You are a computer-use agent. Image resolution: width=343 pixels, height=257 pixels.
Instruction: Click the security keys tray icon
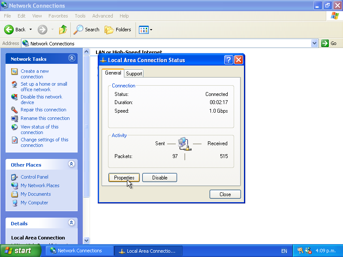pyautogui.click(x=301, y=251)
